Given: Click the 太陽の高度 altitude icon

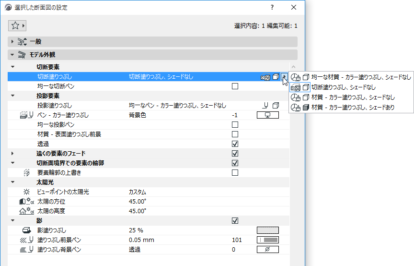Looking at the screenshot, I should tap(26, 211).
